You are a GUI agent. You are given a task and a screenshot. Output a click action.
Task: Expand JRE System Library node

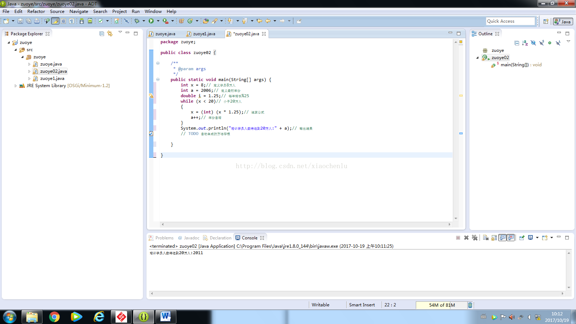pyautogui.click(x=15, y=86)
